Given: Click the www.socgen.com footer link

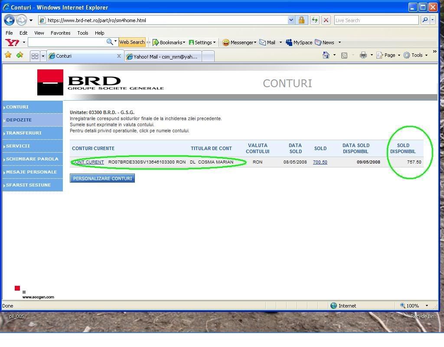Looking at the screenshot, I should coord(38,297).
